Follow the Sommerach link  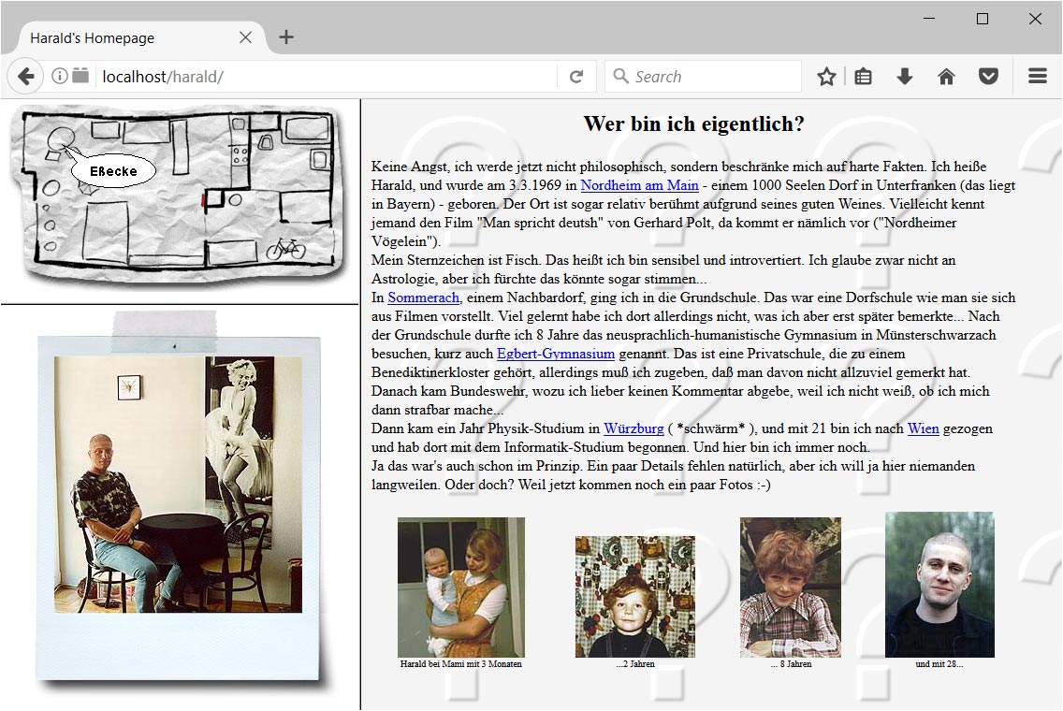click(x=424, y=297)
